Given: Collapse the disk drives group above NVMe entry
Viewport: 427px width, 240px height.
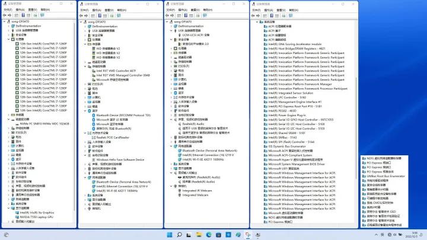Looking at the screenshot, I should [x=9, y=119].
